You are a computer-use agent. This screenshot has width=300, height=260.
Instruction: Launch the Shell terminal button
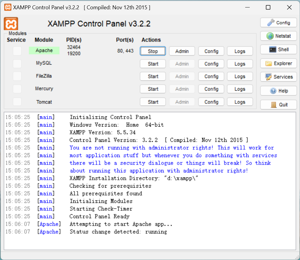click(278, 49)
